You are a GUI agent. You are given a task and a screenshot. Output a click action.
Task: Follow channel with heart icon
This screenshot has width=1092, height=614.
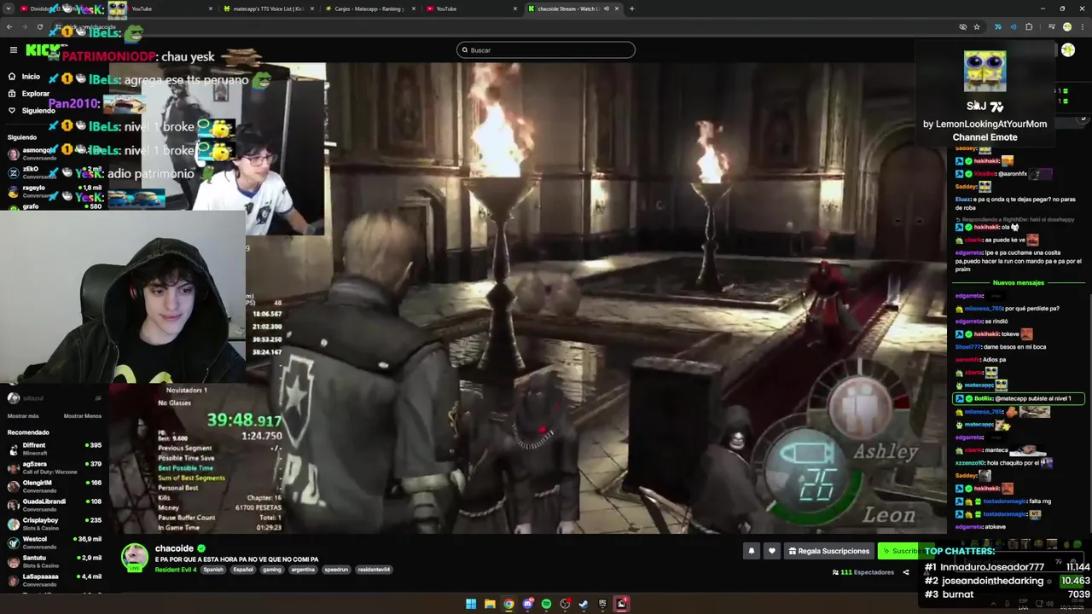click(x=772, y=551)
